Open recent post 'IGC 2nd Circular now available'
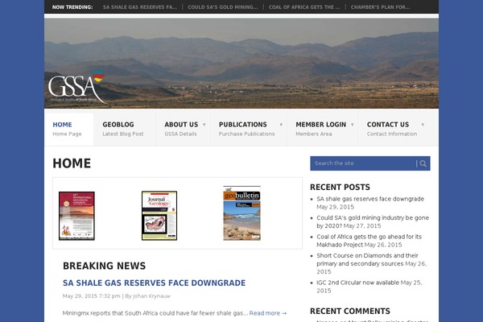483x322 pixels. pos(357,283)
